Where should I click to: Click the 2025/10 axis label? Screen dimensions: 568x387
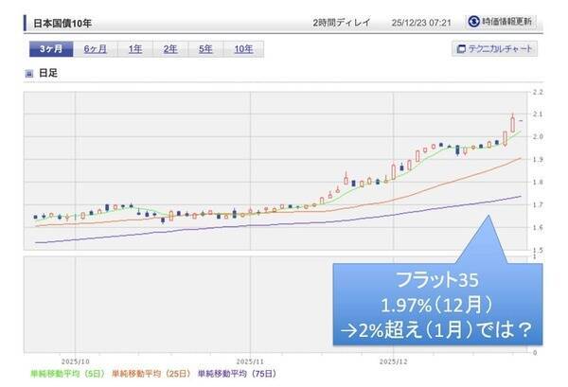tap(76, 361)
